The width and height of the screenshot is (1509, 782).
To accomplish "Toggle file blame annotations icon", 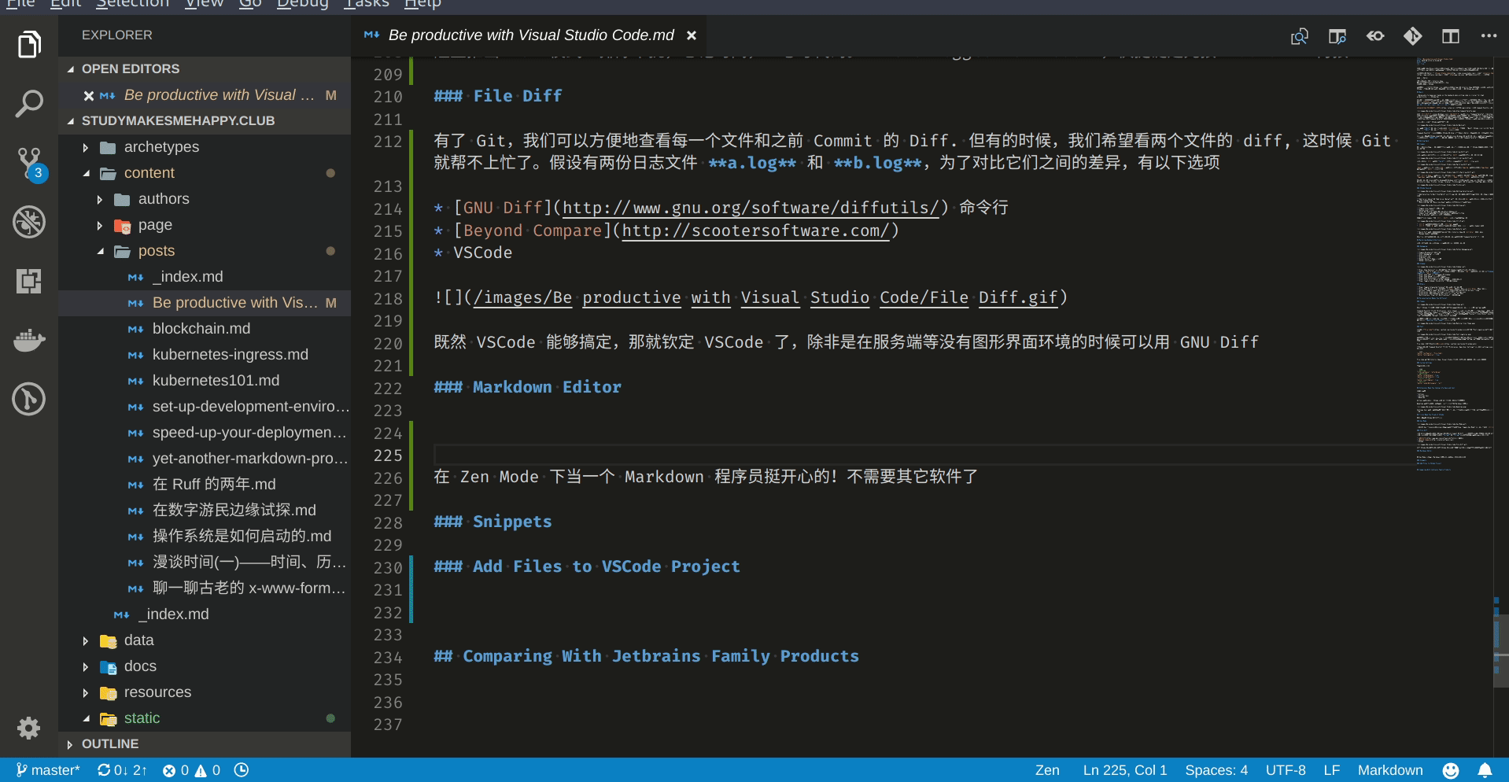I will pos(1375,36).
